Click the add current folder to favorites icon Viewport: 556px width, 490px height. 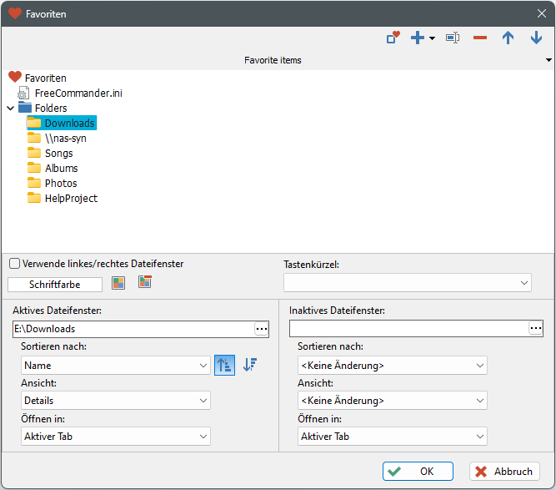393,38
